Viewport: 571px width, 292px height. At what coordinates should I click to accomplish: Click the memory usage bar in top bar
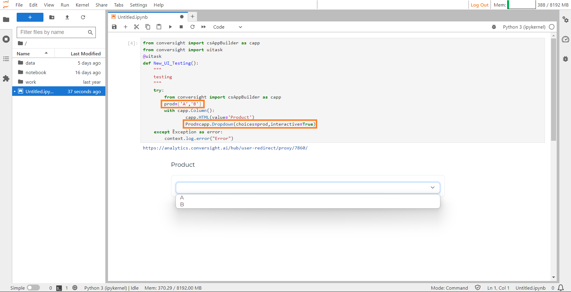(521, 5)
